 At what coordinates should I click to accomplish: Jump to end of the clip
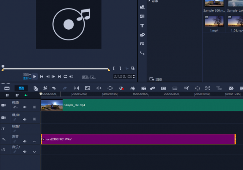[60, 77]
